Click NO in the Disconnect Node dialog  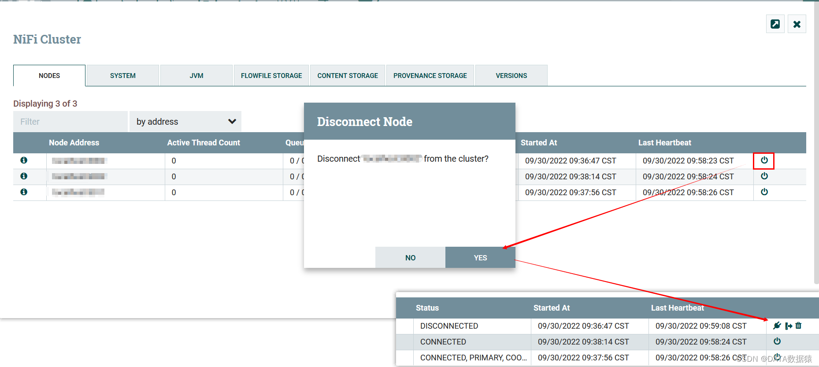410,258
